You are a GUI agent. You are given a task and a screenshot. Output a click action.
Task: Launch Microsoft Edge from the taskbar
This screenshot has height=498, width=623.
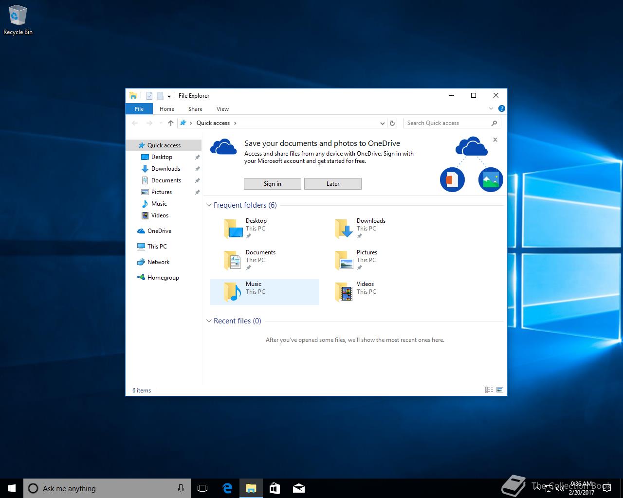tap(227, 488)
